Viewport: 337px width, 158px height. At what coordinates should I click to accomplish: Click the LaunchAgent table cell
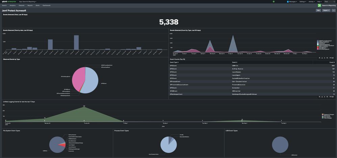point(235,75)
